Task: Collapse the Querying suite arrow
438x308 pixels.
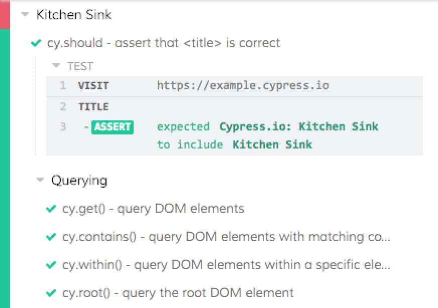Action: coord(40,181)
